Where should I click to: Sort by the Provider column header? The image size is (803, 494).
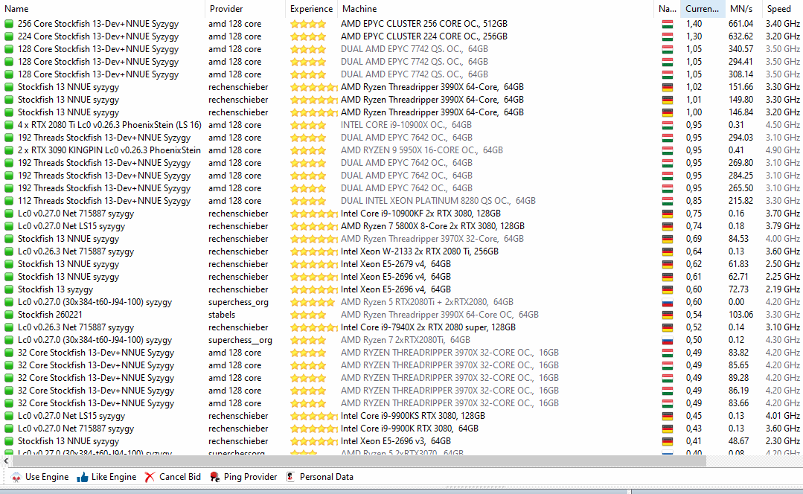246,9
